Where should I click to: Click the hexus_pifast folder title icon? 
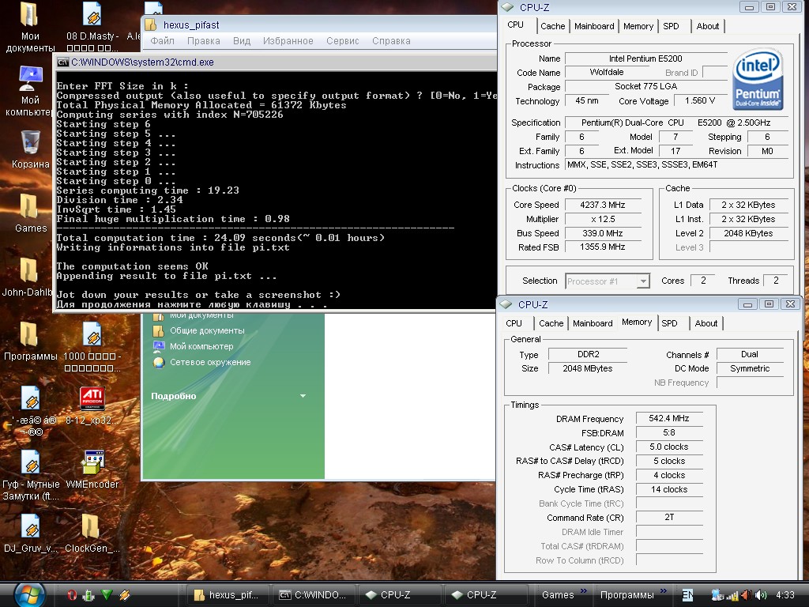tap(151, 25)
